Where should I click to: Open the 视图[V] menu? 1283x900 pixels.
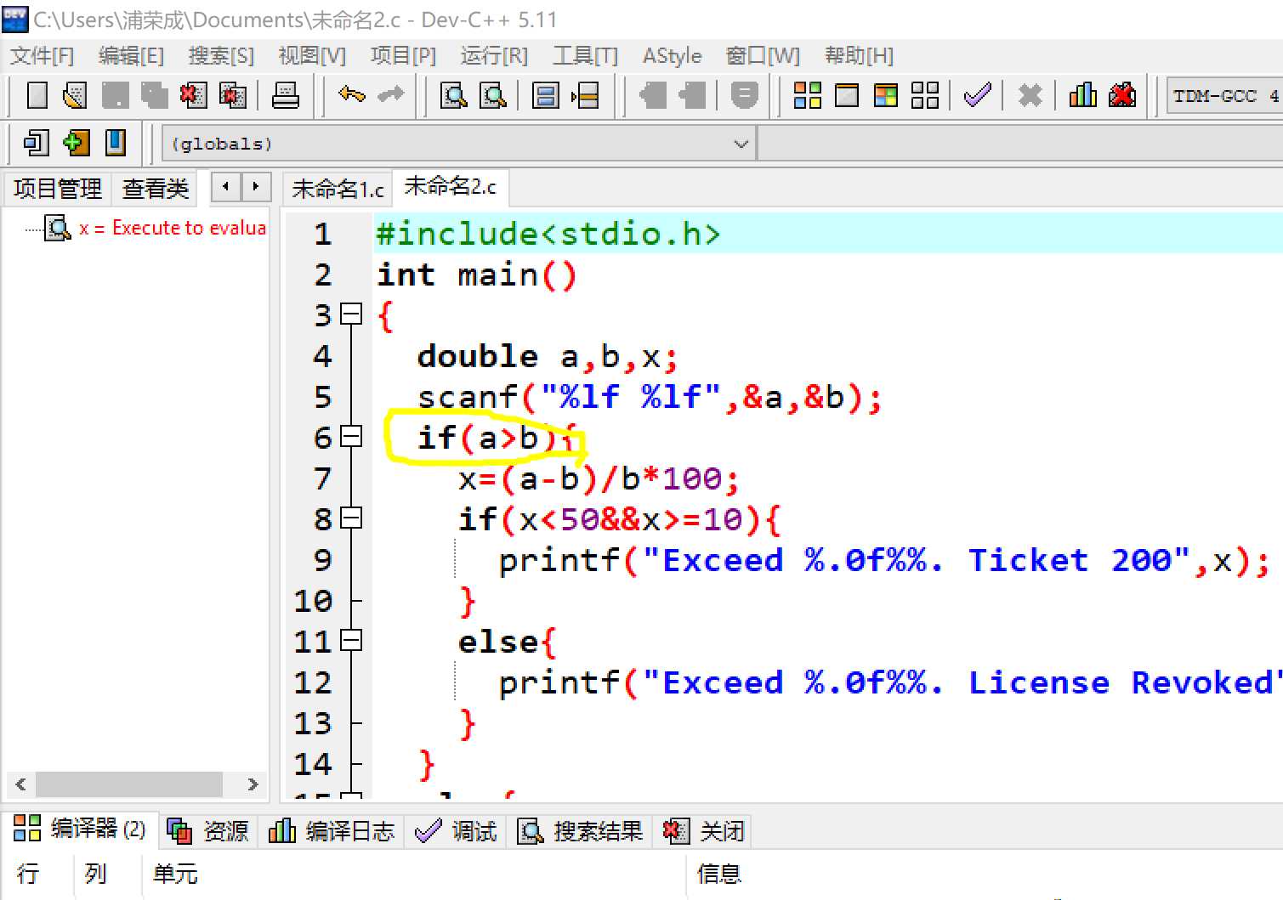(x=312, y=56)
